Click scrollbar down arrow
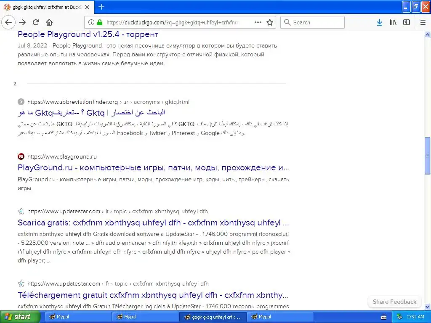The width and height of the screenshot is (431, 323). (427, 307)
